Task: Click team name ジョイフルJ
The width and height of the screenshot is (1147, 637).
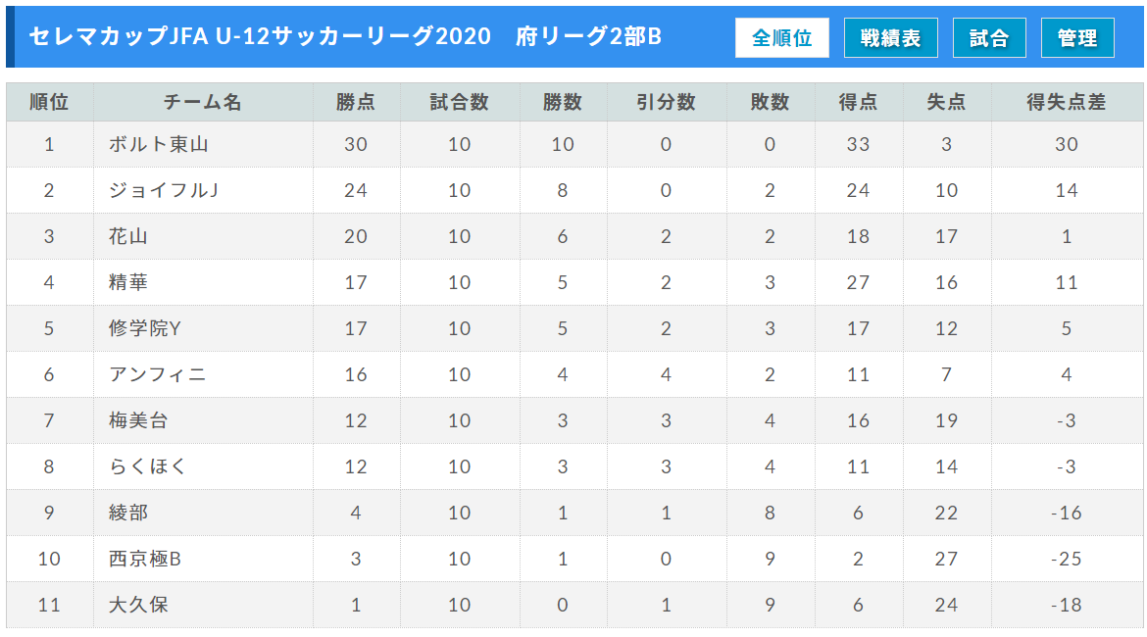Action: click(163, 191)
